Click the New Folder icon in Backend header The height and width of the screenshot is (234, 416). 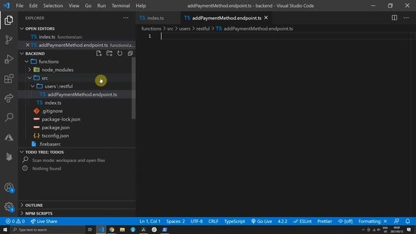(x=109, y=53)
